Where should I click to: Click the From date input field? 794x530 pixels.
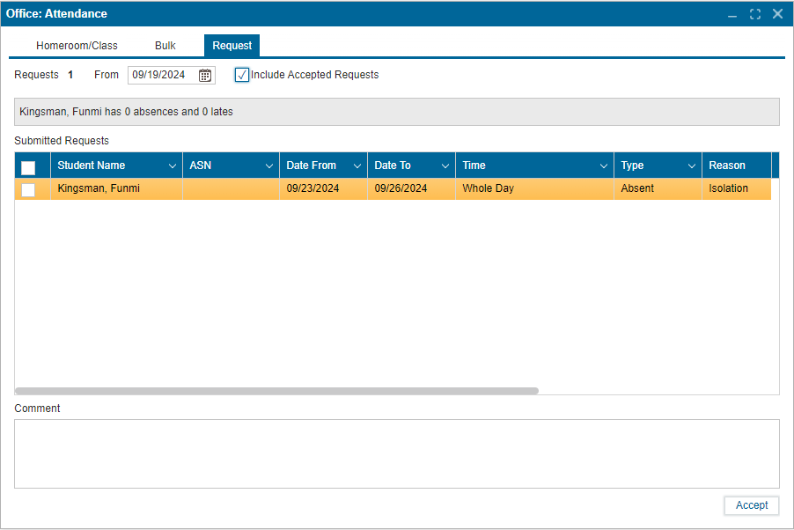click(x=162, y=76)
